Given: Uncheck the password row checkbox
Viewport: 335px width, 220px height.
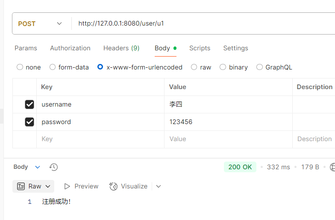Looking at the screenshot, I should click(x=29, y=122).
